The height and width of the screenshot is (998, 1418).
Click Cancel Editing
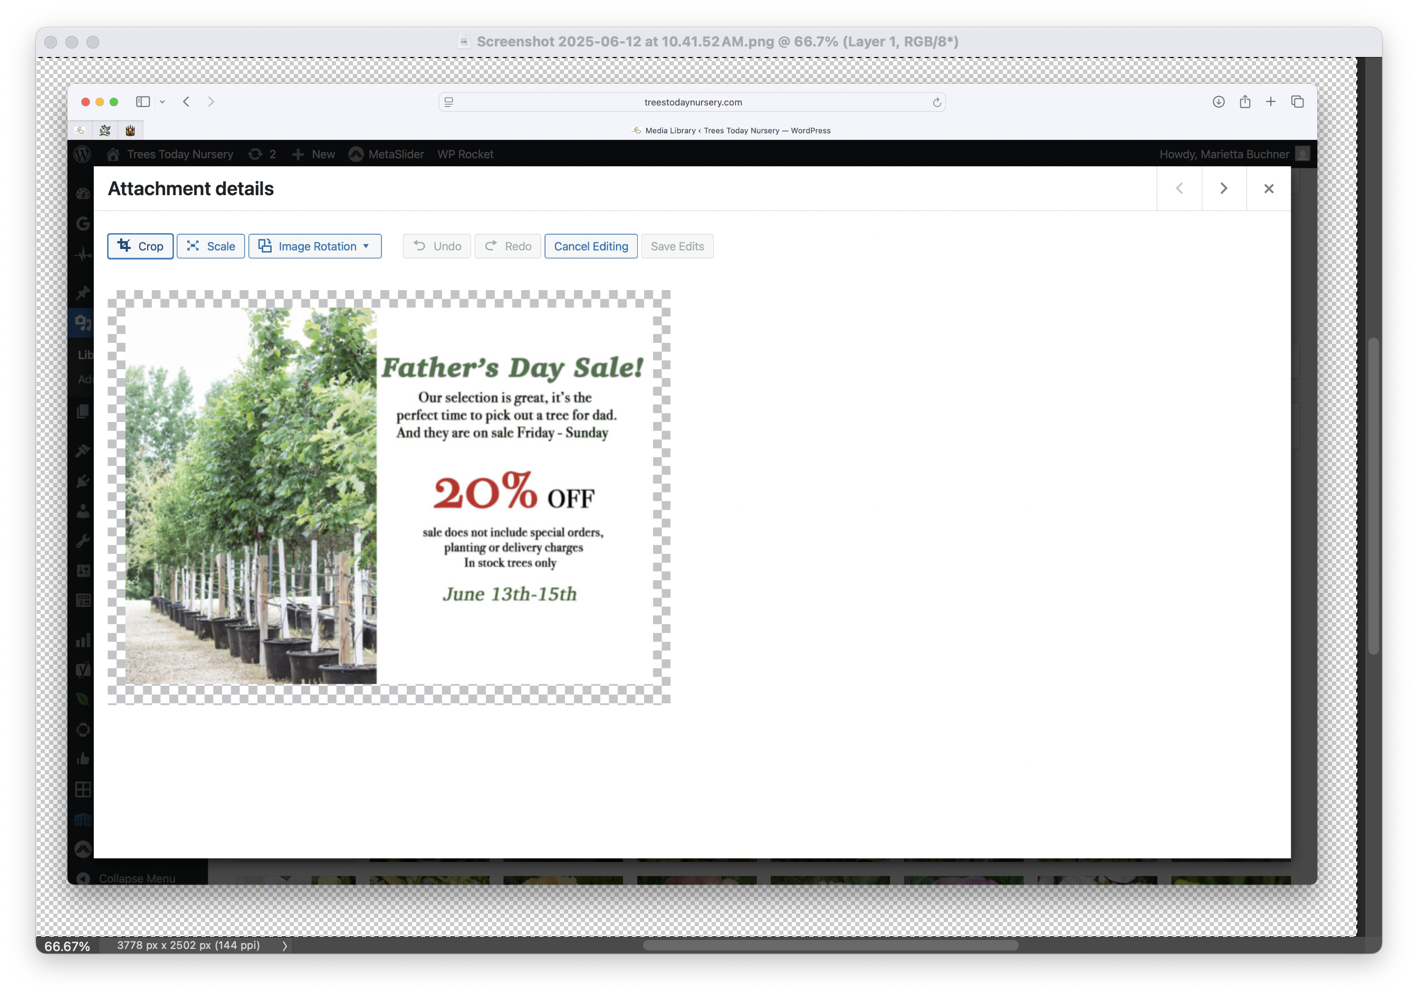(x=591, y=246)
